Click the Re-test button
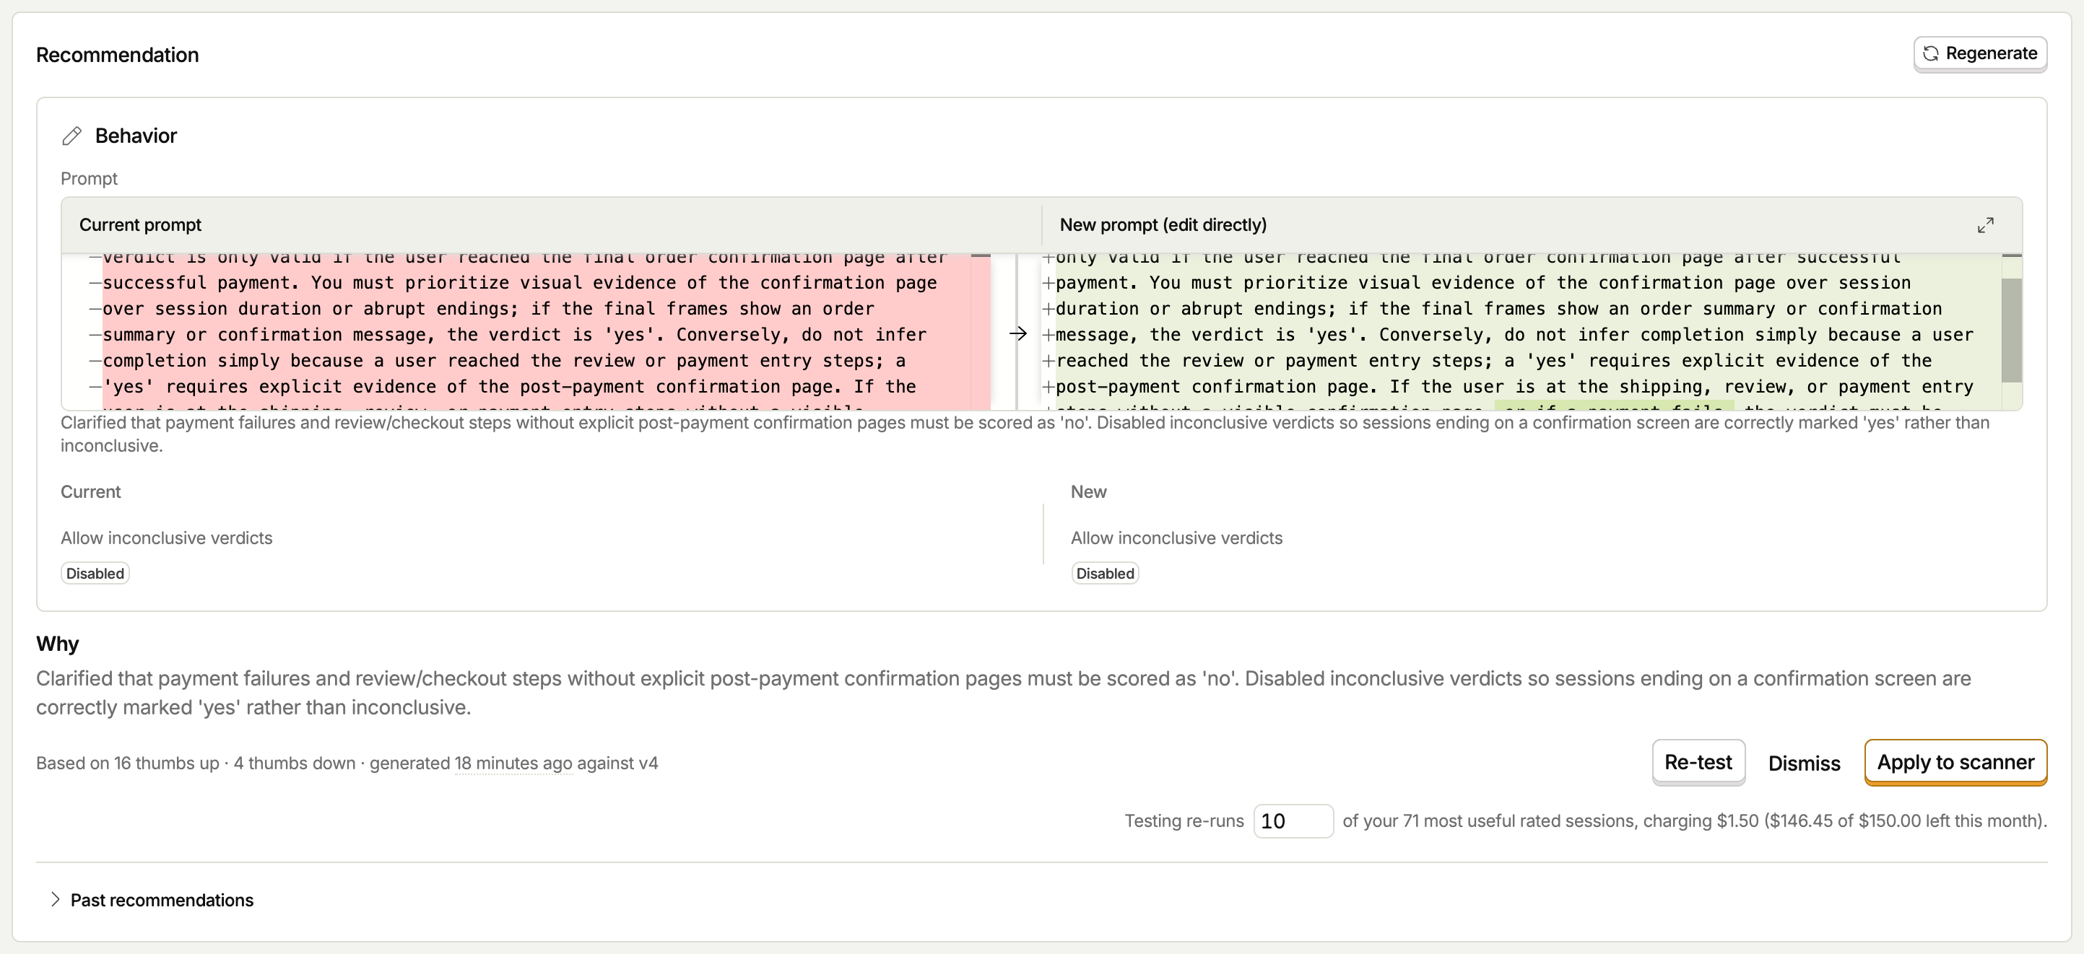This screenshot has width=2084, height=954. tap(1698, 761)
